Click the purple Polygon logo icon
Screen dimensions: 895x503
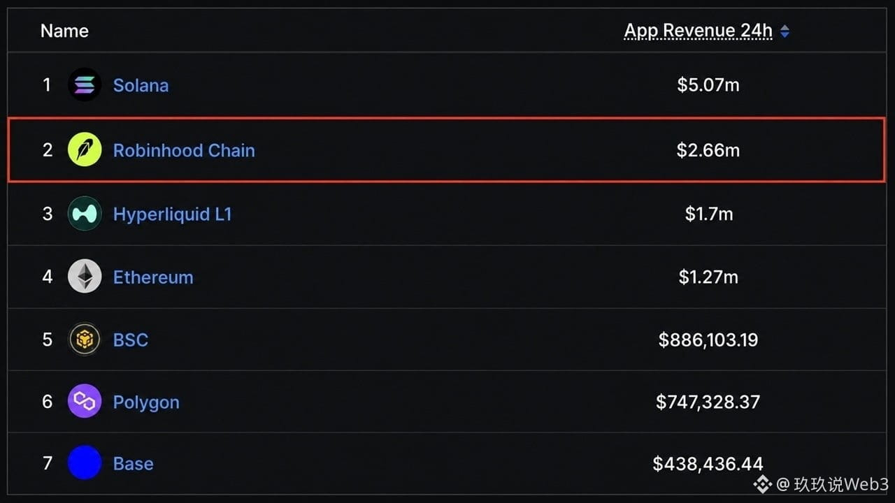85,402
